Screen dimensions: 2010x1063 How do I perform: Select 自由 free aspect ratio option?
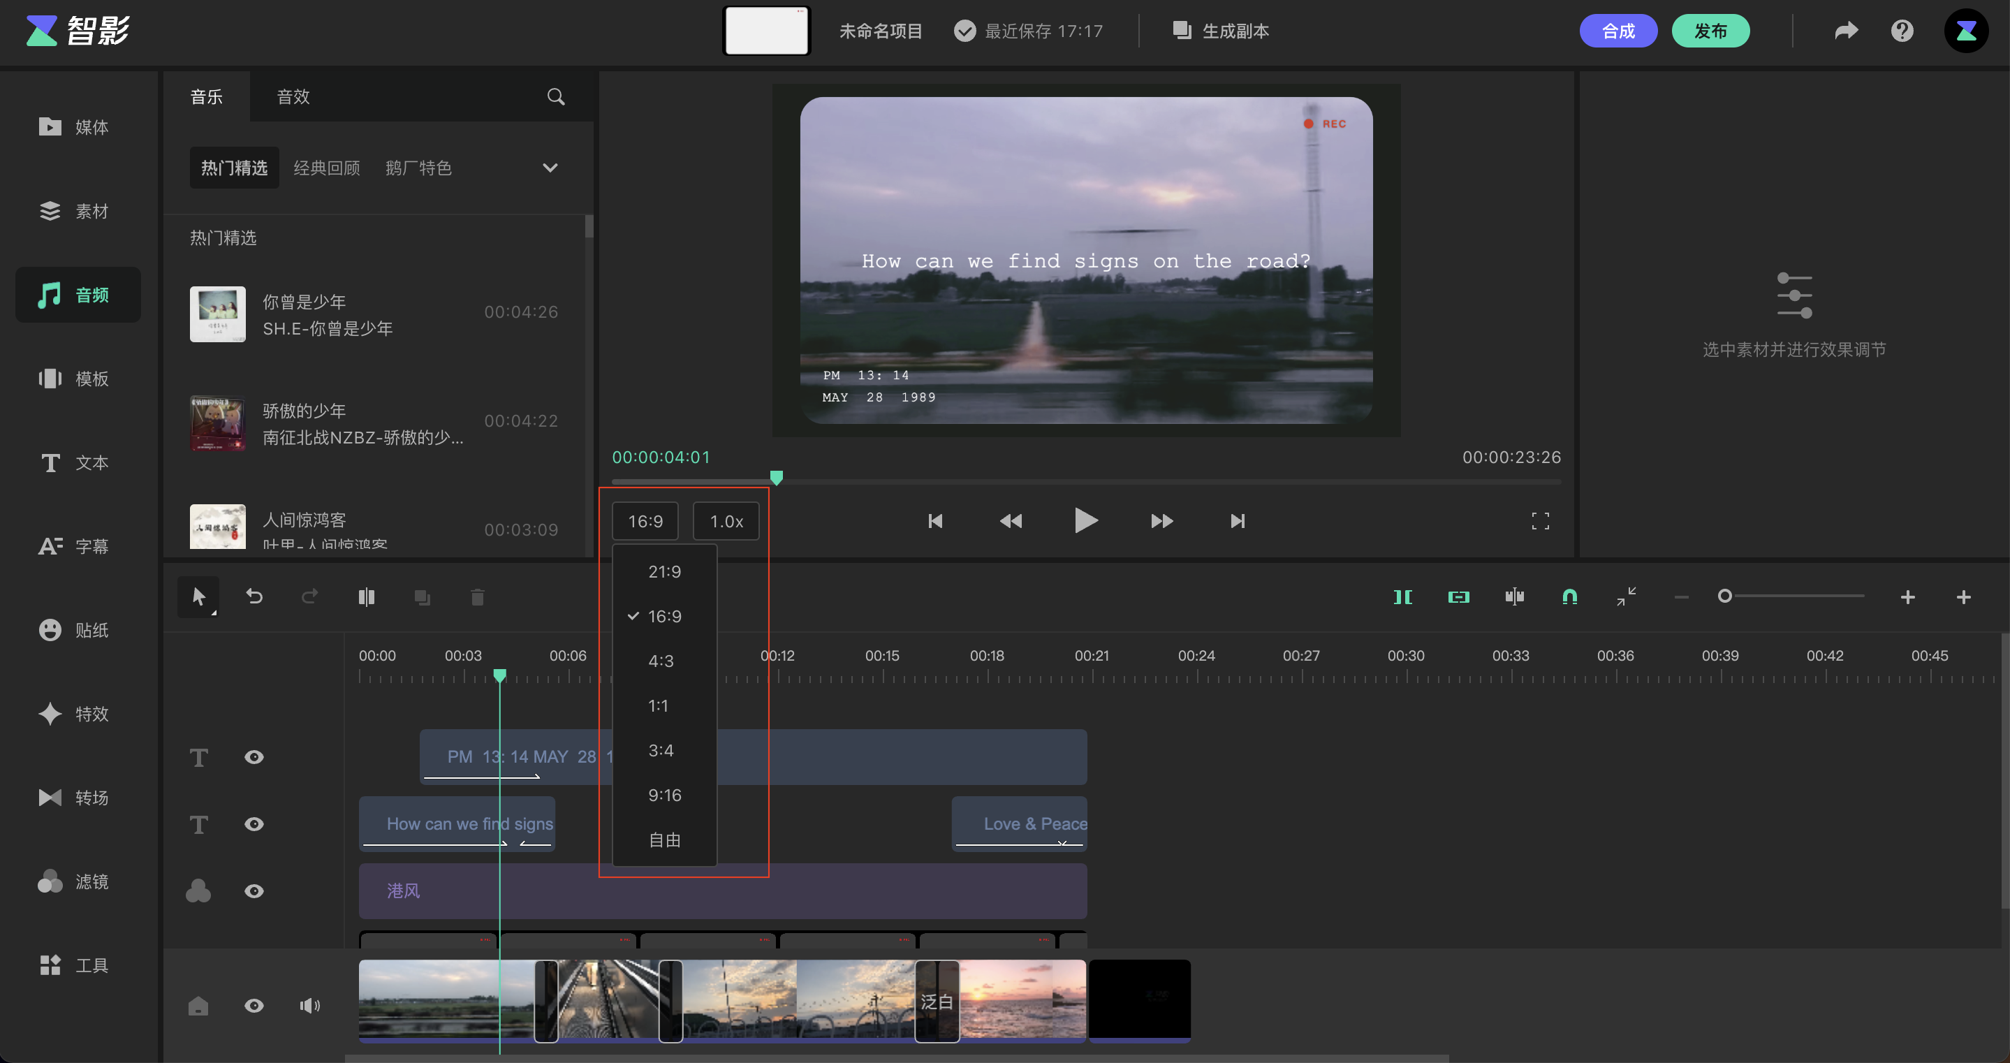pos(665,840)
